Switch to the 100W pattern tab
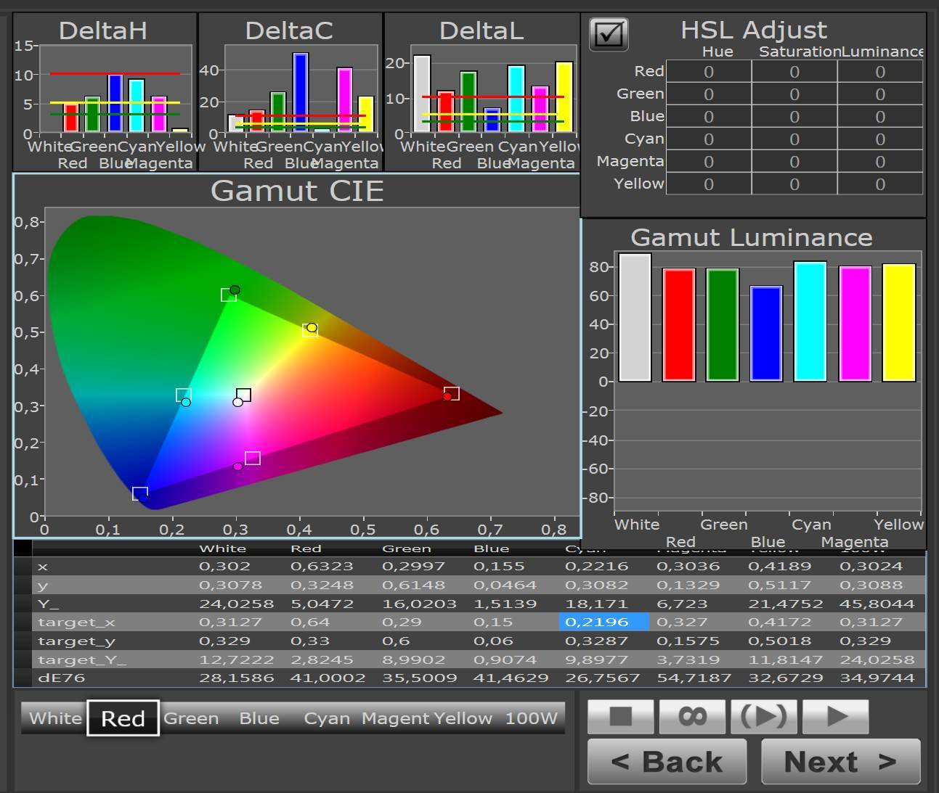The image size is (939, 793). pyautogui.click(x=532, y=718)
